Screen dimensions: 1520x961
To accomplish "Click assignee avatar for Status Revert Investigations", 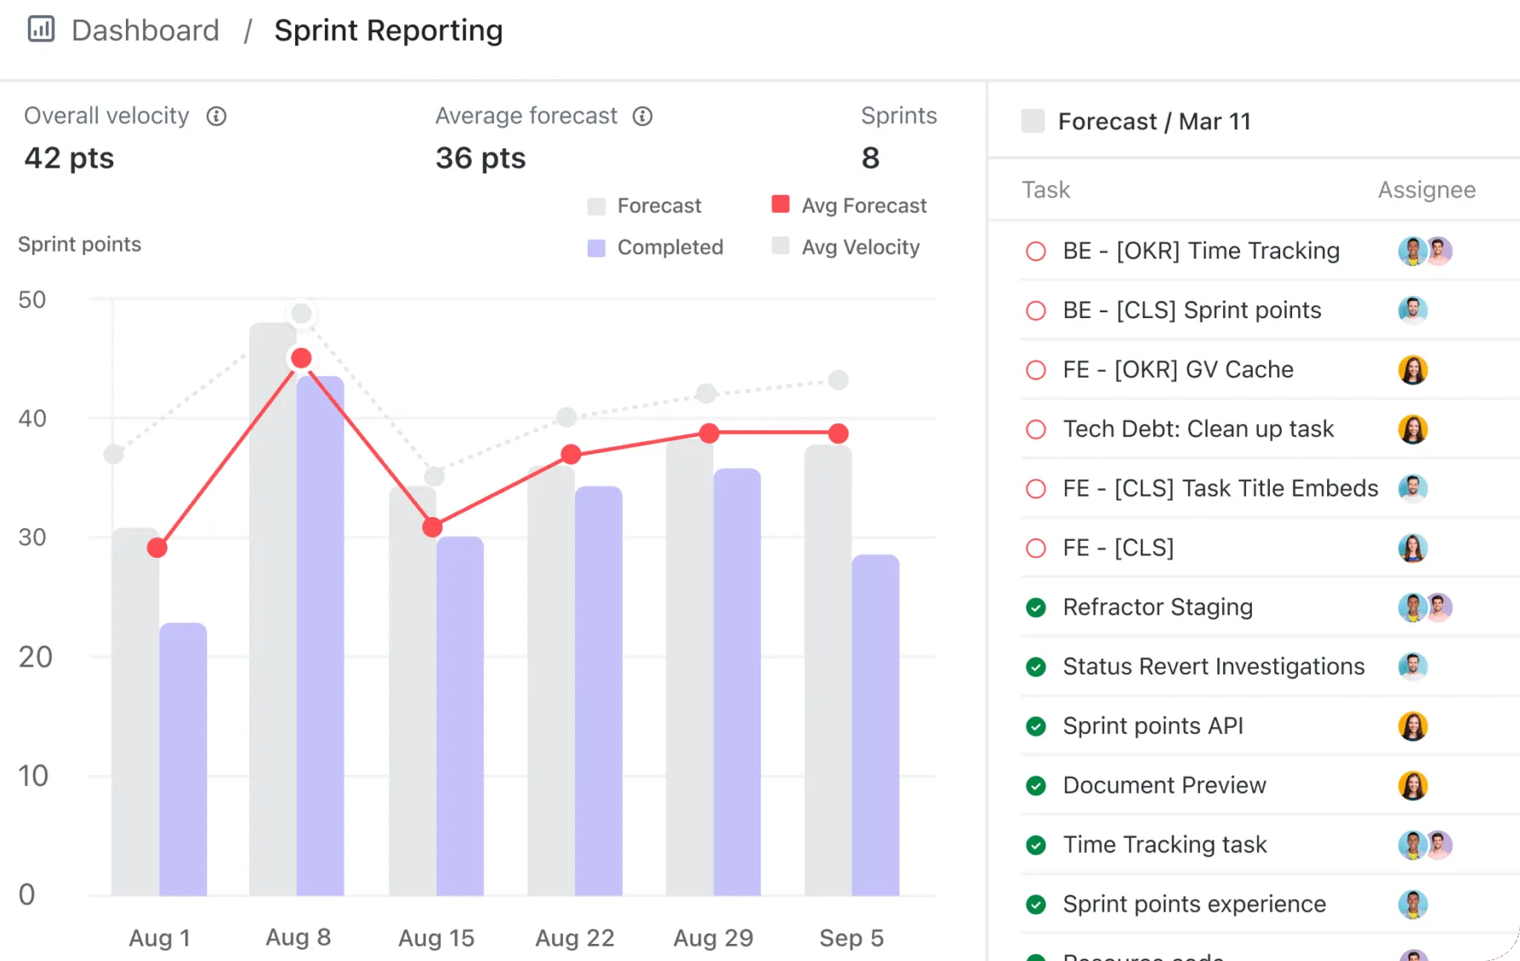I will tap(1413, 667).
